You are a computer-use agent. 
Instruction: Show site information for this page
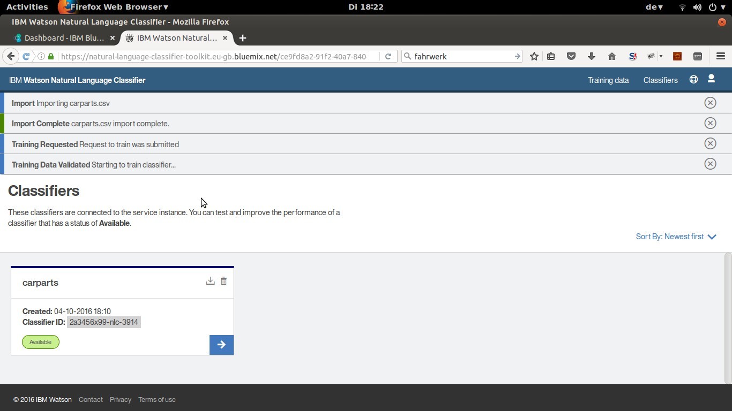pyautogui.click(x=41, y=56)
